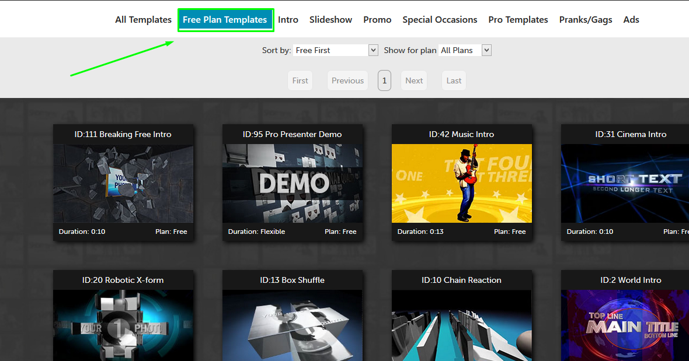Select the Pranks/Gags category
This screenshot has width=689, height=361.
pos(586,19)
